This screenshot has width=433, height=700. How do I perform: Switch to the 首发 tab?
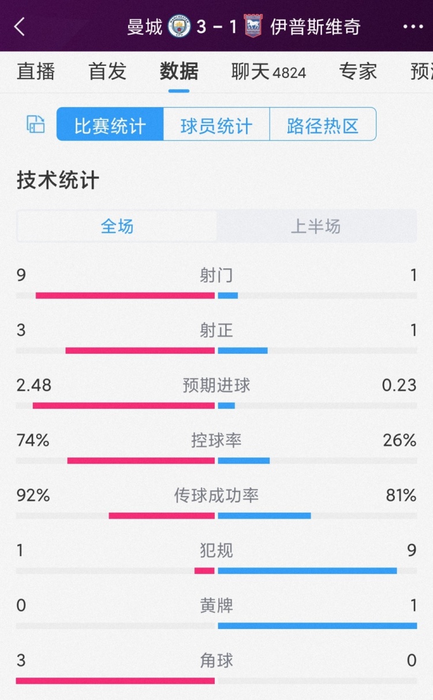click(x=107, y=71)
